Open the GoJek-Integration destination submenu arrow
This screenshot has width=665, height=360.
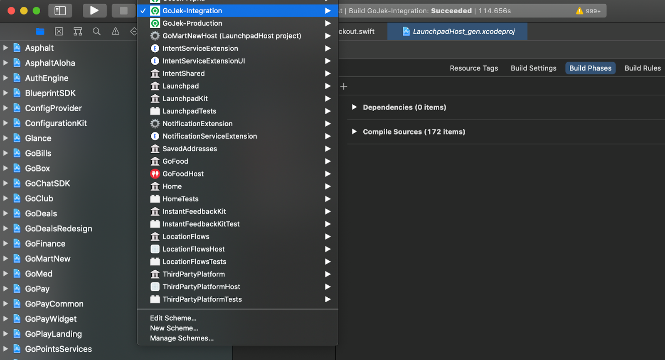click(328, 11)
